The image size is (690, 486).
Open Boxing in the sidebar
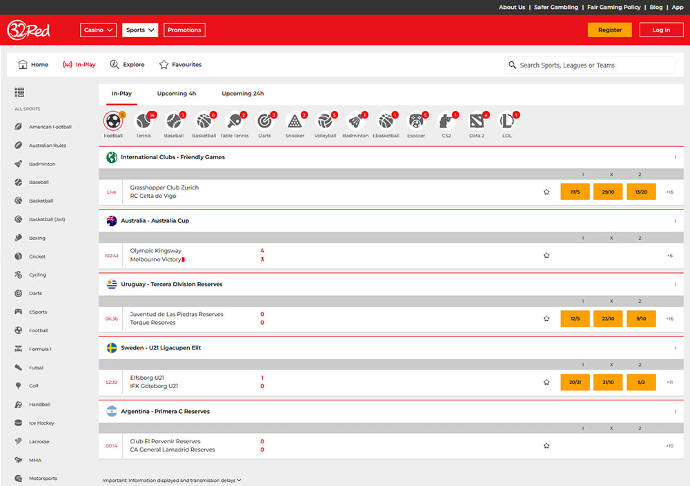point(30,238)
